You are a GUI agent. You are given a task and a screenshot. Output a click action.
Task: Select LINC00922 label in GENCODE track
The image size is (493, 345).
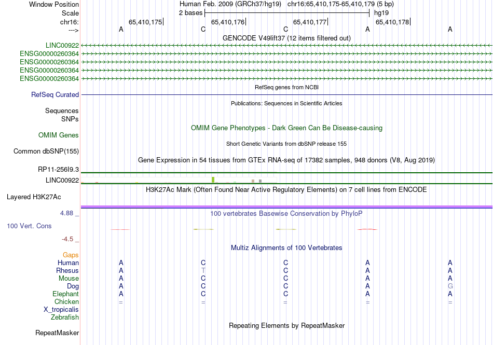click(62, 46)
